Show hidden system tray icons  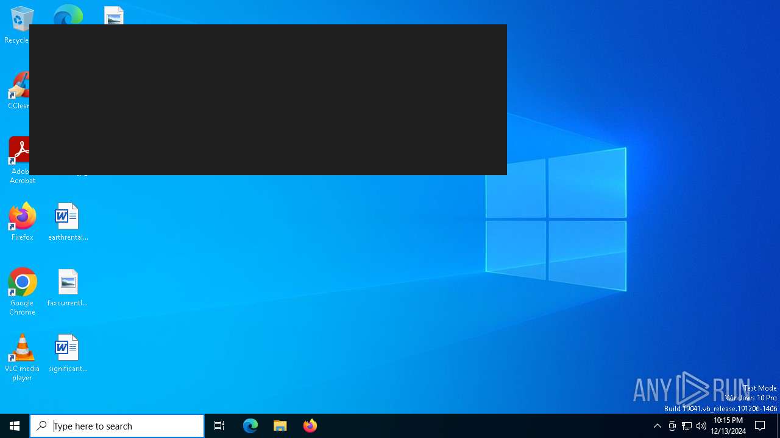658,426
